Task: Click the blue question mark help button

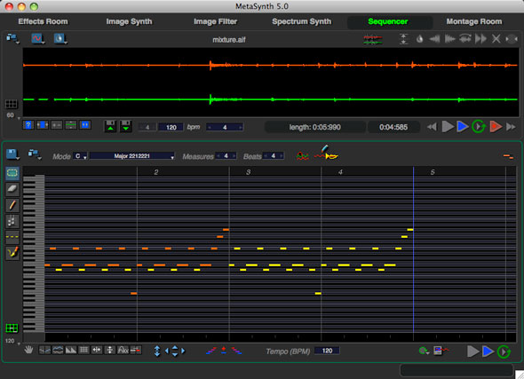Action: (x=28, y=125)
